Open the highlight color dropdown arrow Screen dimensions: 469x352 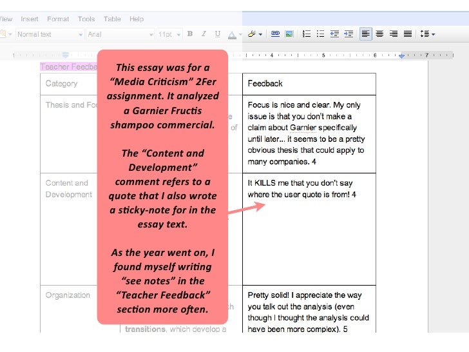pyautogui.click(x=260, y=34)
